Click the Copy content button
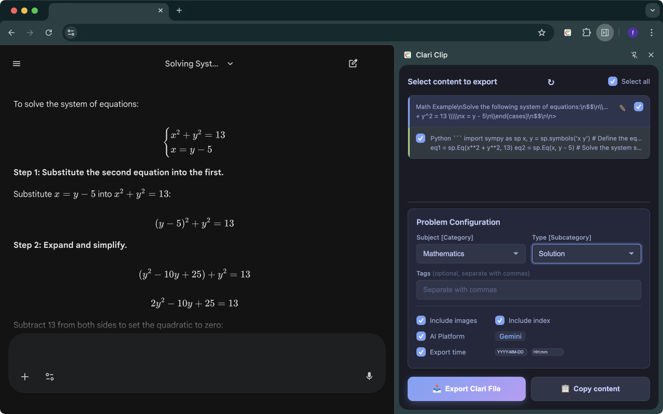Viewport: 663px width, 414px height. click(590, 389)
